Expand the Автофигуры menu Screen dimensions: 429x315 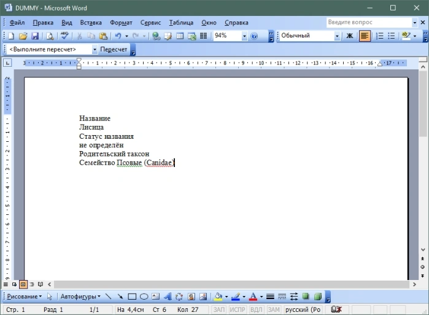(x=80, y=297)
